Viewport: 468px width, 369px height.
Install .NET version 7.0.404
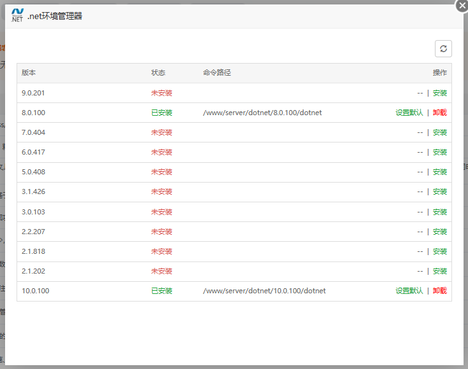(x=439, y=132)
